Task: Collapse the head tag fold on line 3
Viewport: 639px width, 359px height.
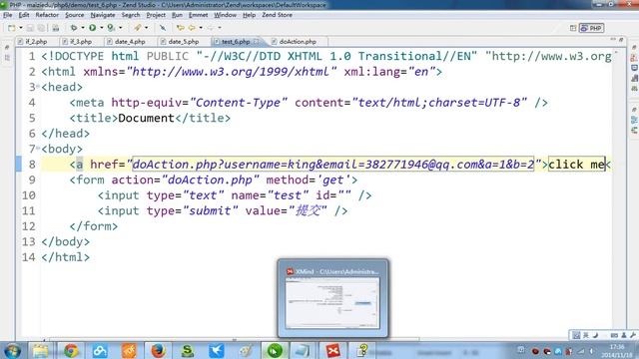Action: coord(38,87)
